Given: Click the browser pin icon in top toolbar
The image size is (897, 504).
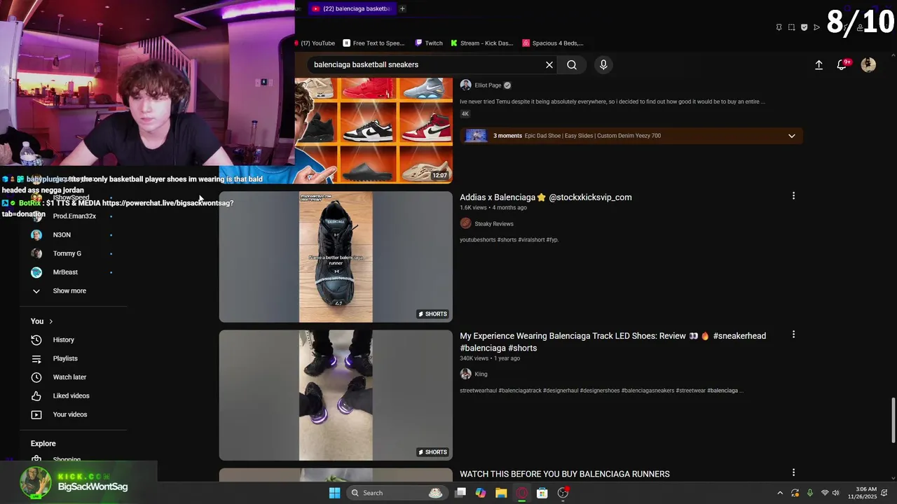Looking at the screenshot, I should pyautogui.click(x=779, y=27).
